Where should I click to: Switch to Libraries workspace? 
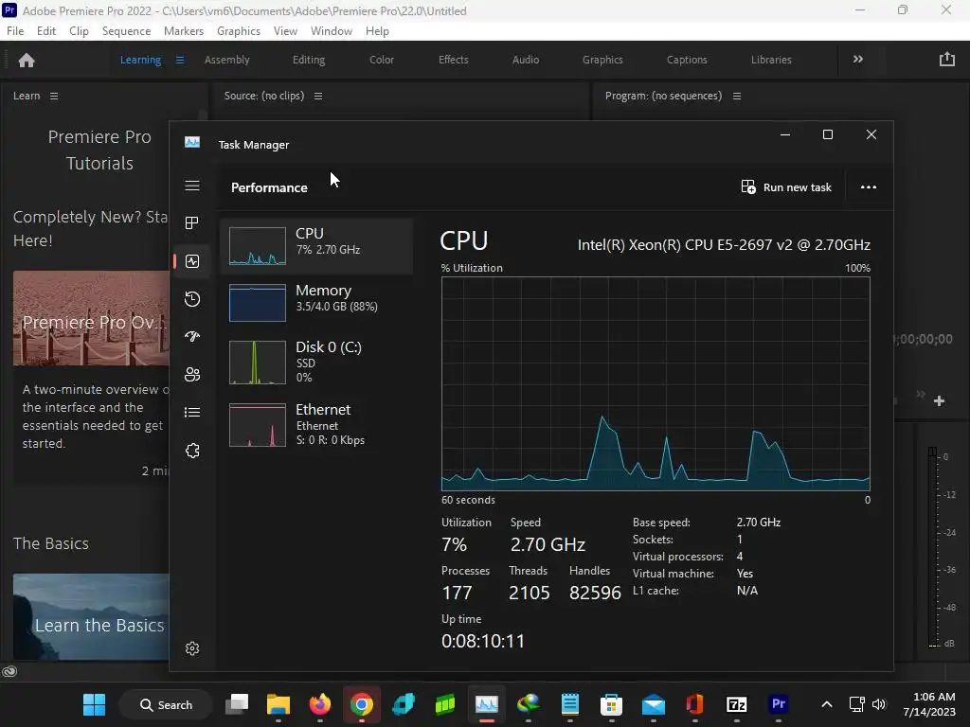[771, 60]
